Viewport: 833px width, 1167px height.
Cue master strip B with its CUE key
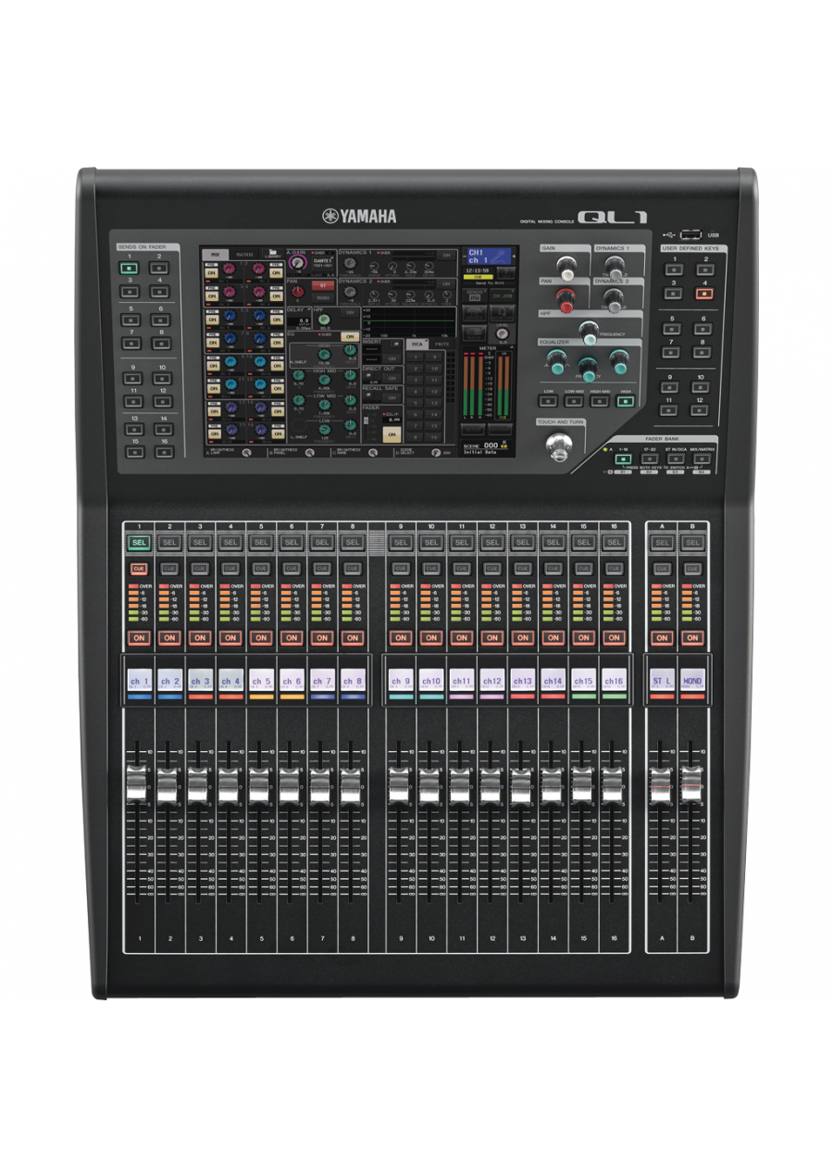691,568
